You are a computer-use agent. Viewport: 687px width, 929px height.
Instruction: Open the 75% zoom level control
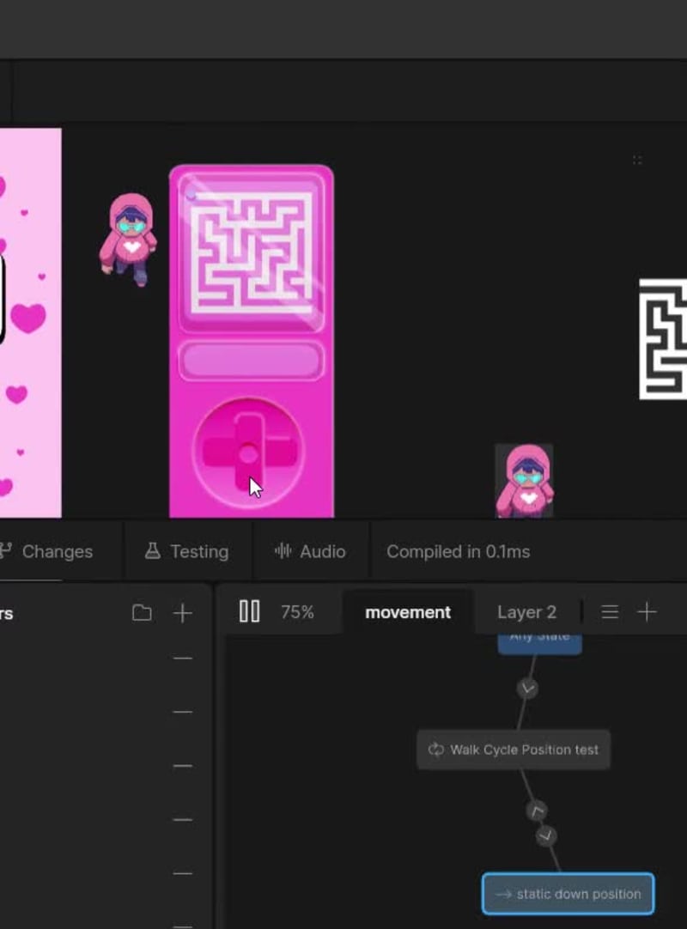coord(298,612)
